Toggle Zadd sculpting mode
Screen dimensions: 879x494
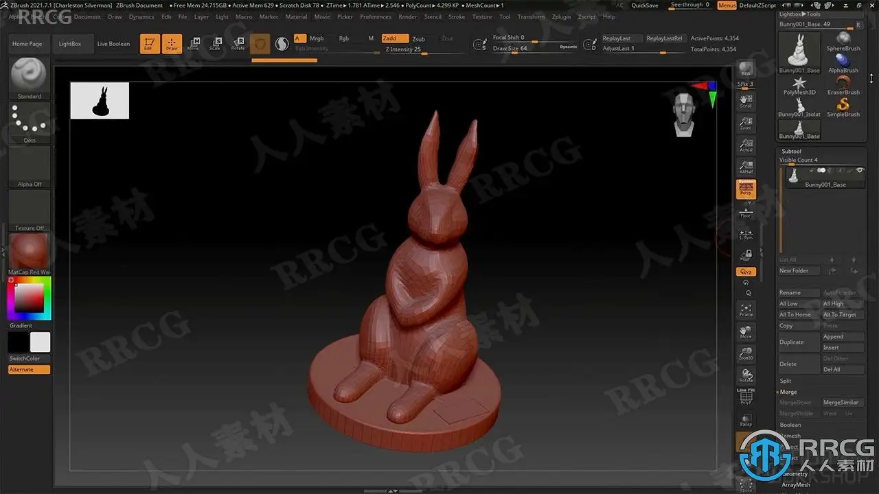[x=395, y=38]
